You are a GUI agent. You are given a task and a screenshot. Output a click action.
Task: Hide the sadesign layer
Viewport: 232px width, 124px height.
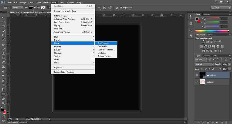point(197,82)
